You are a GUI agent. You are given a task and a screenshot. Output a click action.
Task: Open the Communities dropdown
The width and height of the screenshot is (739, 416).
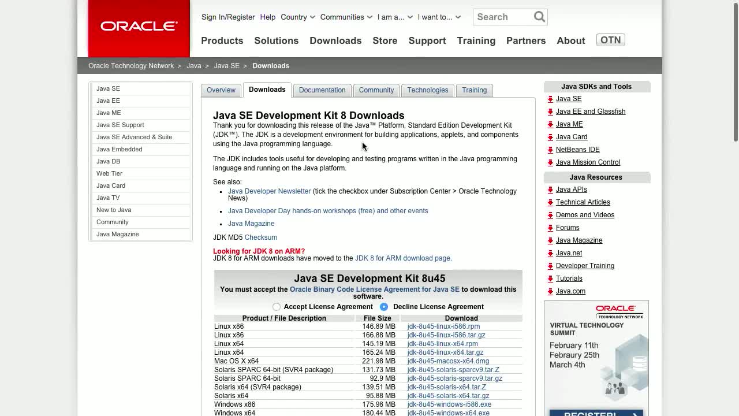coord(346,17)
